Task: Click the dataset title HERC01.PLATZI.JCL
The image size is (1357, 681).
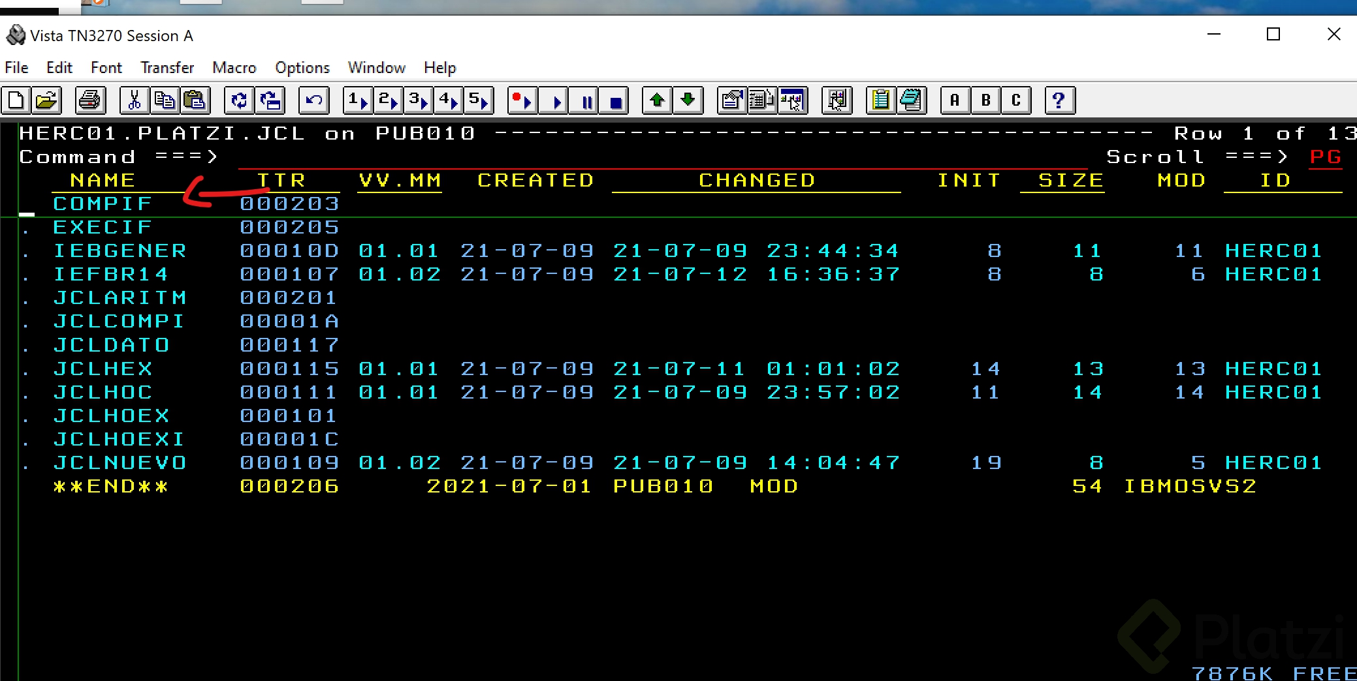Action: tap(162, 134)
